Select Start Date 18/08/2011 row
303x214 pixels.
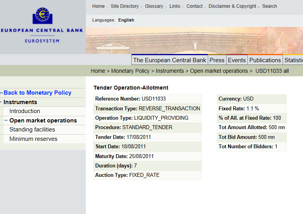click(x=147, y=147)
